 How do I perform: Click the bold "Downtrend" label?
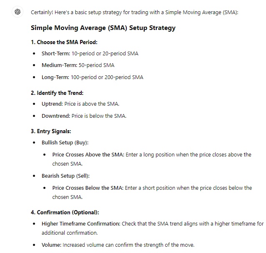(x=56, y=116)
